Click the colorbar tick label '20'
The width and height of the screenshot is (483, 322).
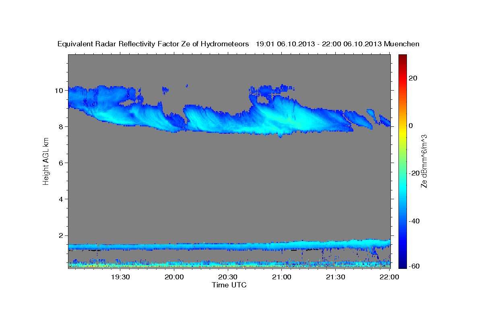(x=413, y=78)
